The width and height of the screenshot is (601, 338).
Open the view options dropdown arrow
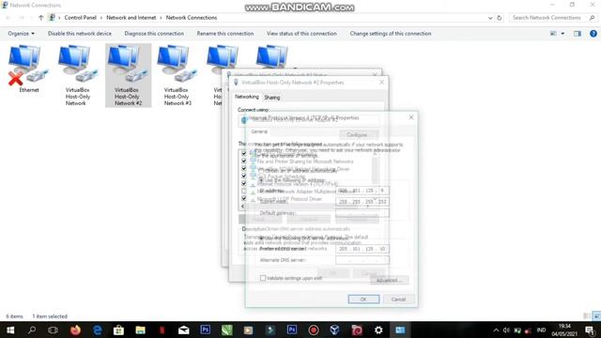562,34
